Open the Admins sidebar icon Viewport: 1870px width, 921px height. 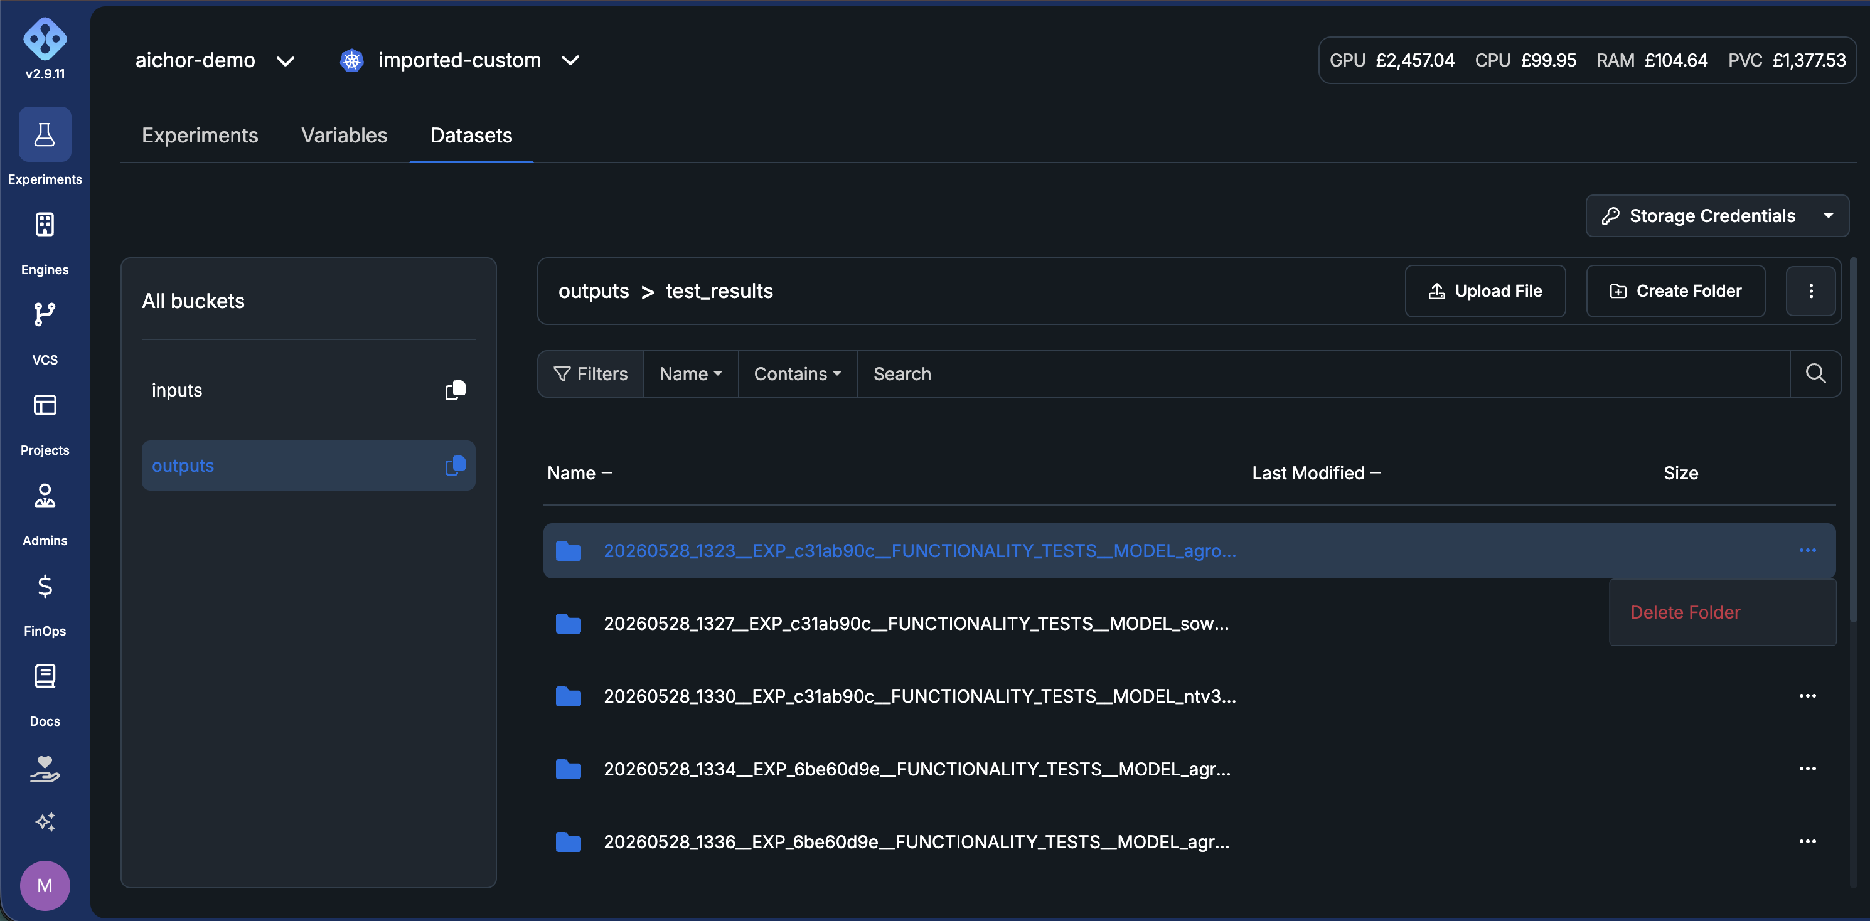coord(45,496)
